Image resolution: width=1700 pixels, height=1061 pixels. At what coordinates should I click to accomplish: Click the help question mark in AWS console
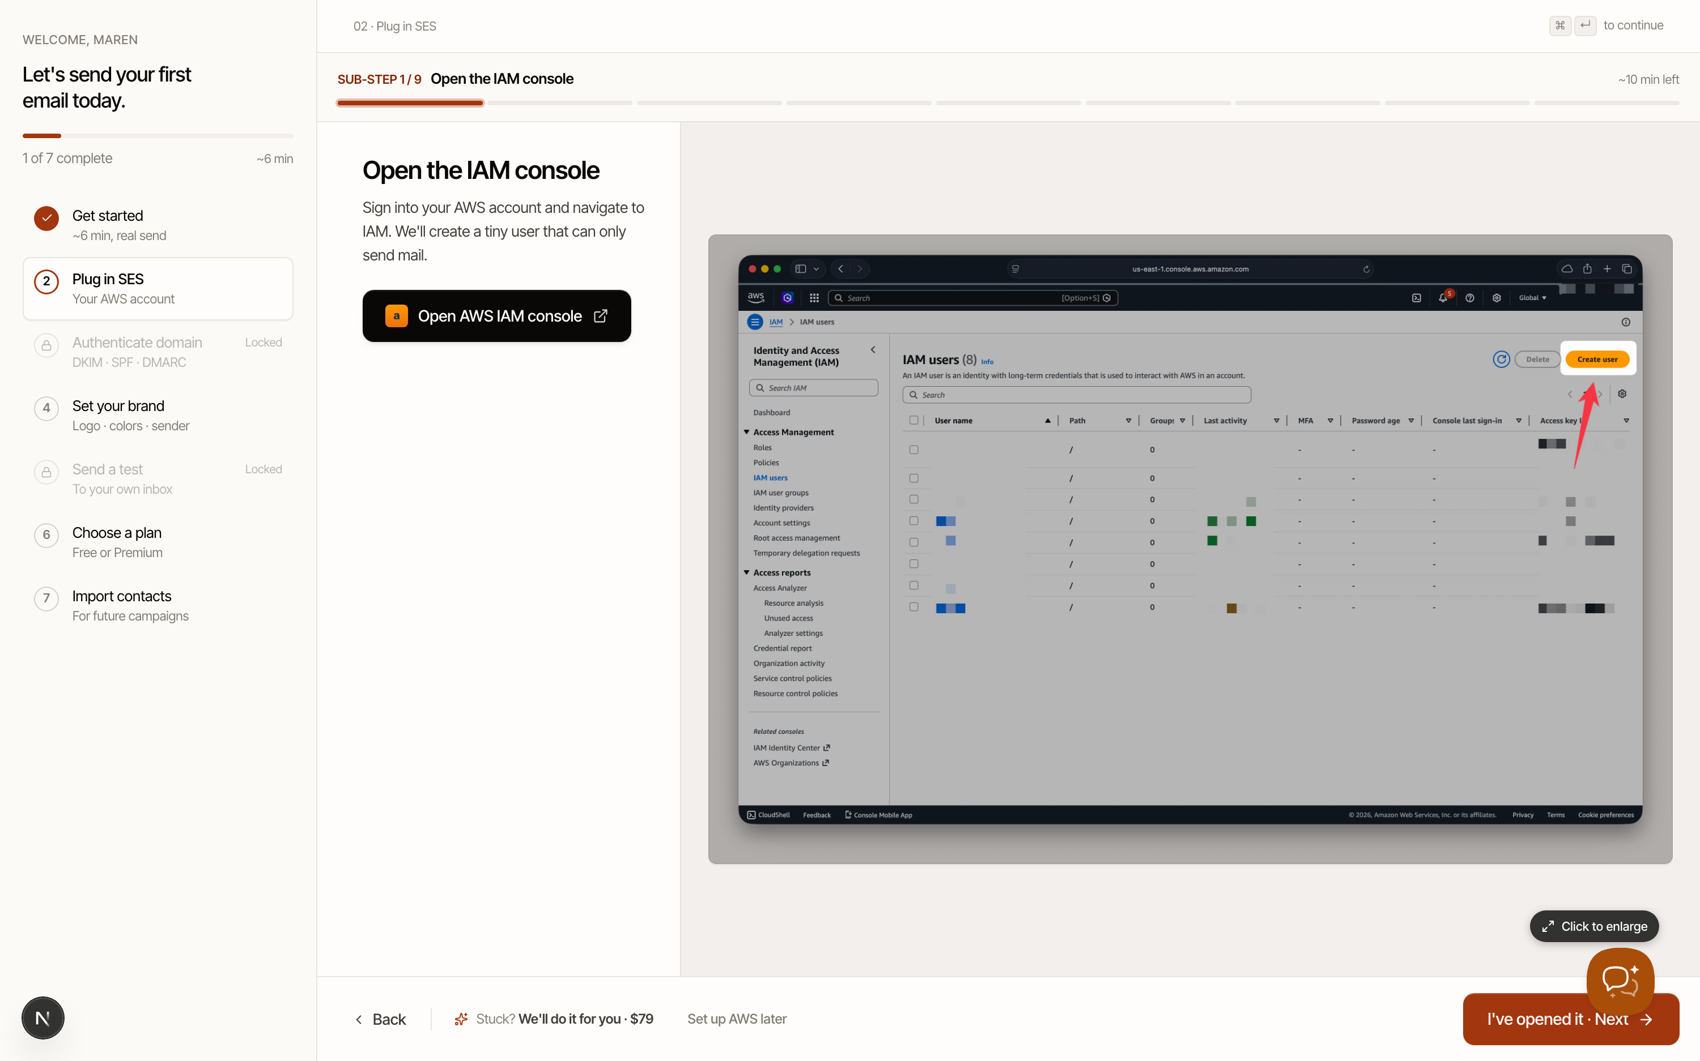point(1469,298)
